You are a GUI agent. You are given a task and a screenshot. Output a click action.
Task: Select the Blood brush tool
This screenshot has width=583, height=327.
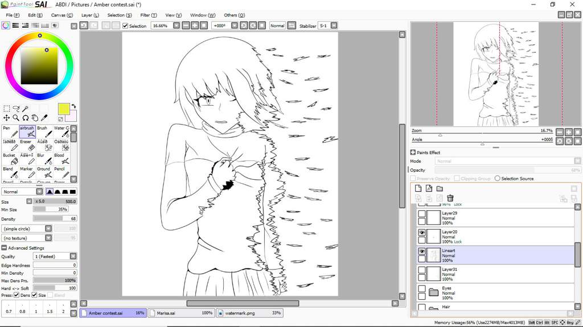[x=61, y=159]
